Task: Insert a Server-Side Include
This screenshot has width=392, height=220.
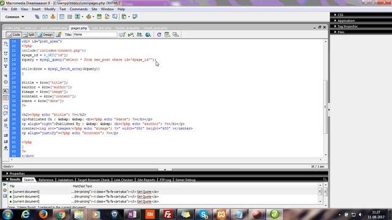Action: [107, 16]
